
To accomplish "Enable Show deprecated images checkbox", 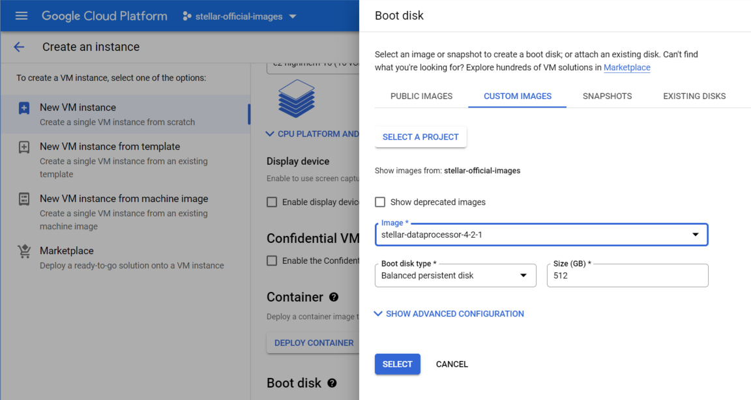I will click(x=380, y=202).
